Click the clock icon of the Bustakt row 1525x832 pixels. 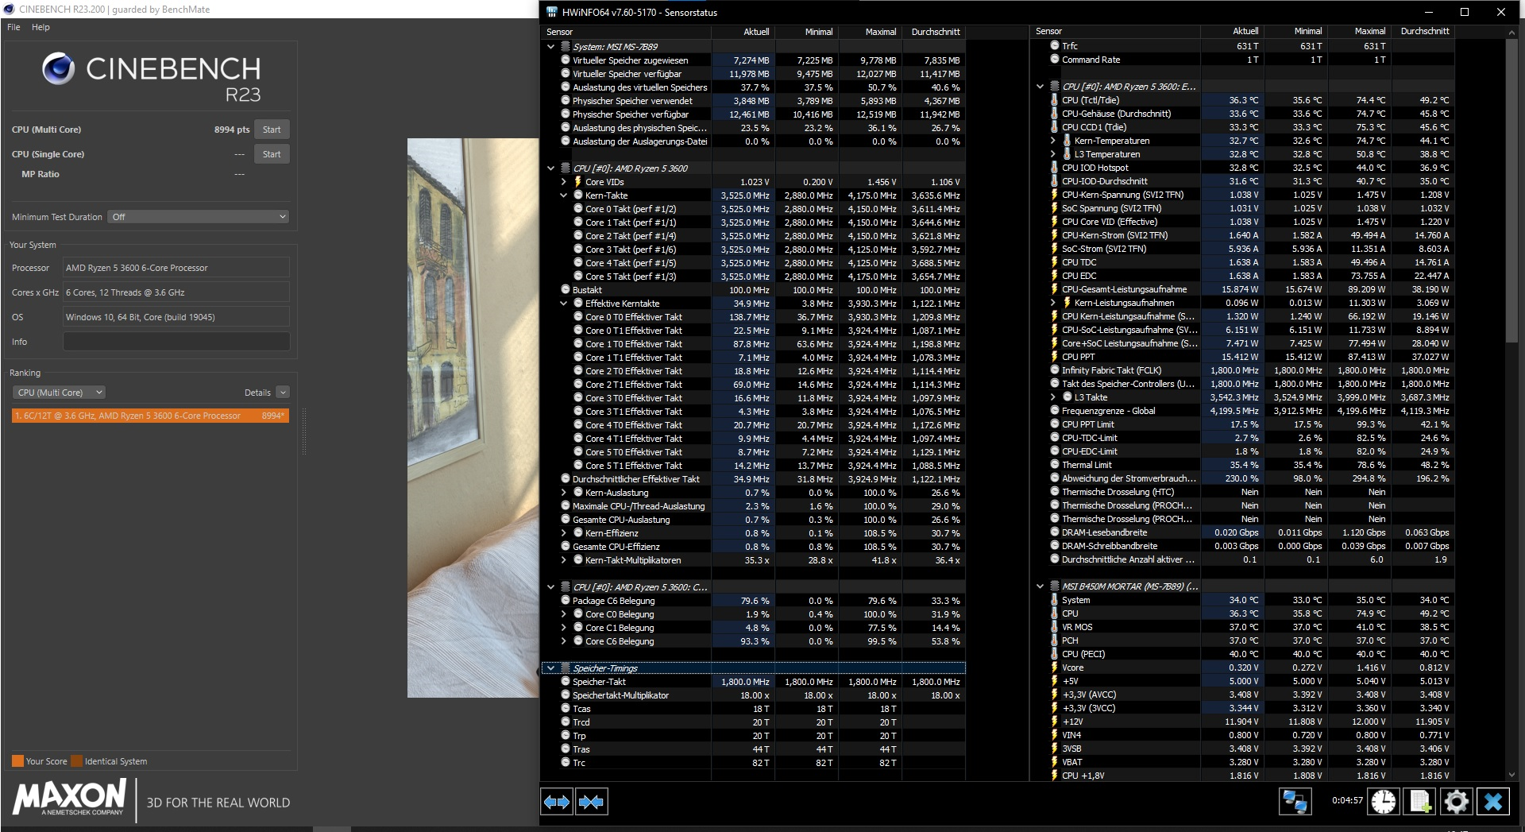tap(566, 290)
